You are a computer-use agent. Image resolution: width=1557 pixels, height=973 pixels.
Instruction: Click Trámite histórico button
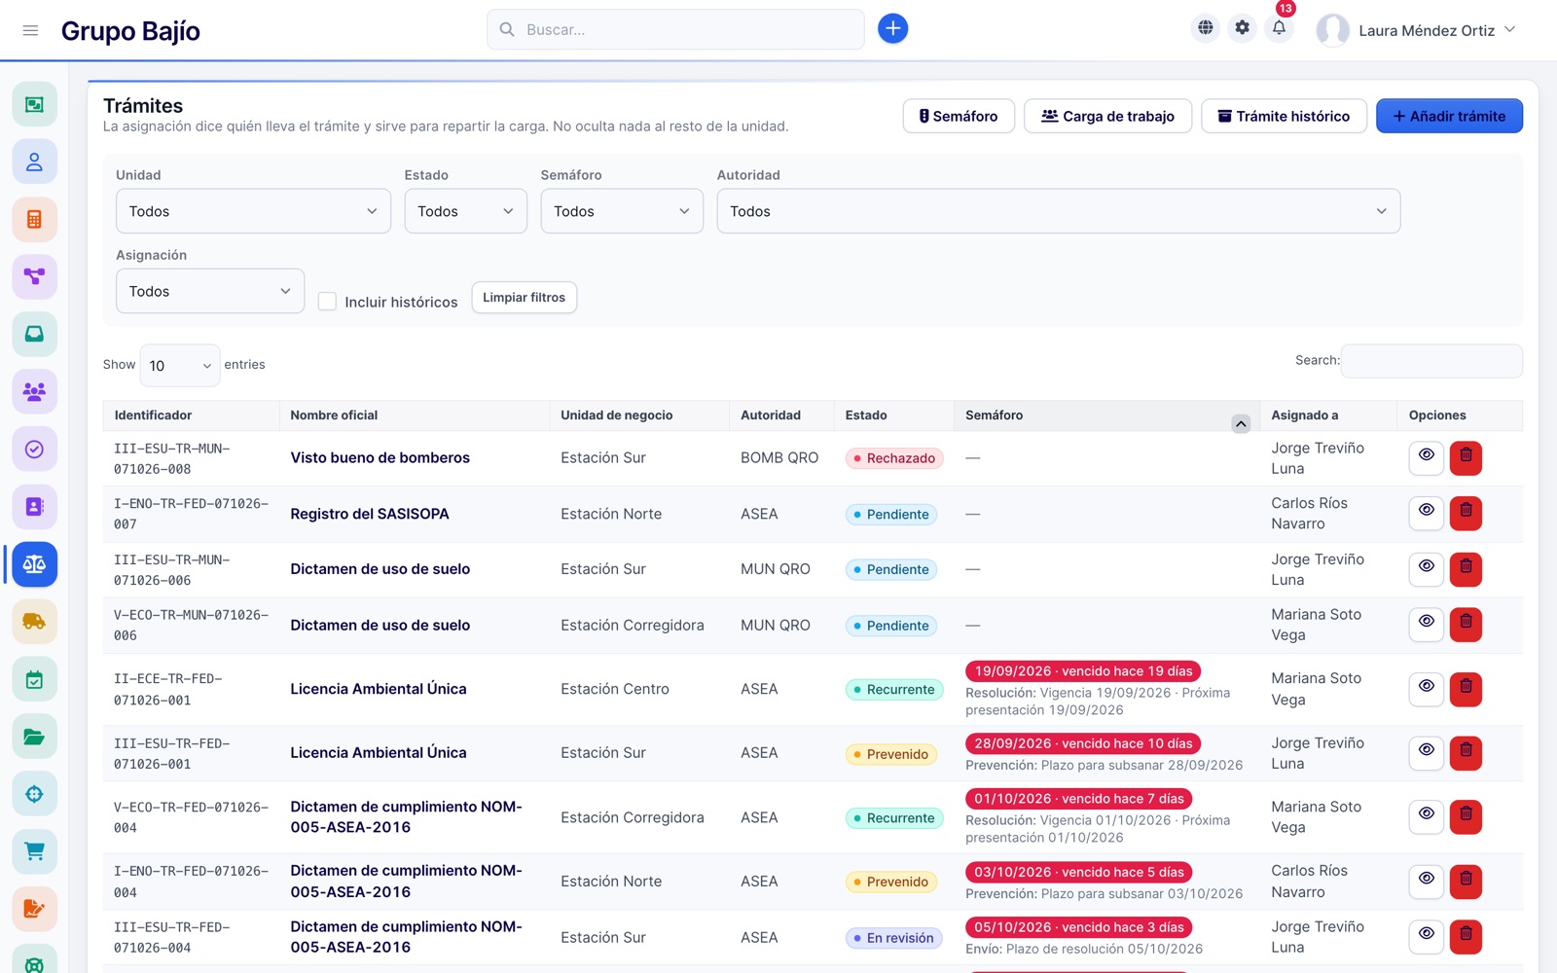pos(1284,116)
